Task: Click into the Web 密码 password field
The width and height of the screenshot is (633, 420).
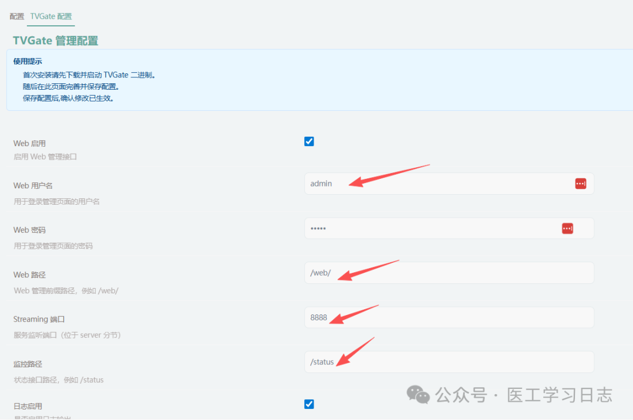Action: pos(428,228)
